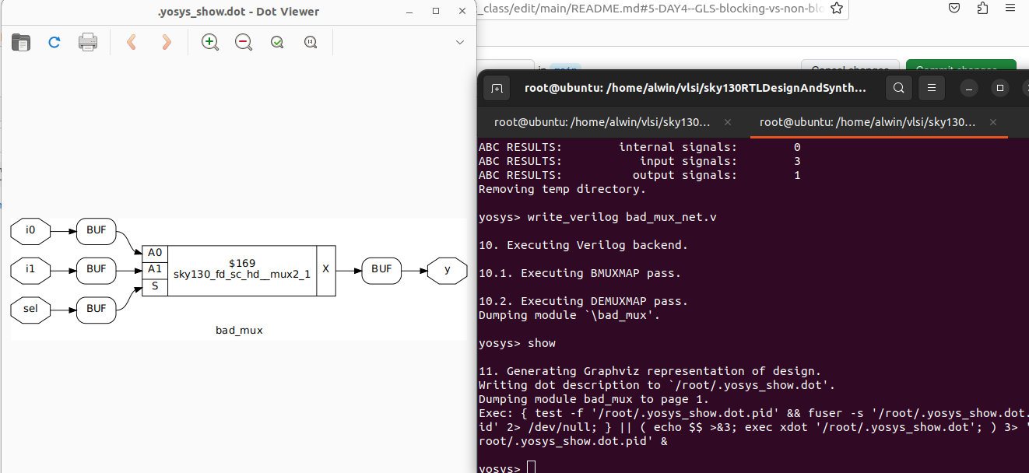View the graph at actual size
The height and width of the screenshot is (473, 1029).
[310, 42]
